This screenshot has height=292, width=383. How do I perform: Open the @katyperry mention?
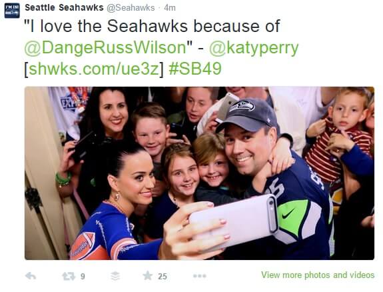coord(254,48)
